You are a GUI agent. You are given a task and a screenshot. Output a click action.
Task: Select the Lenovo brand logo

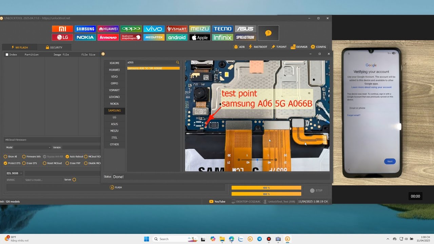tap(108, 37)
